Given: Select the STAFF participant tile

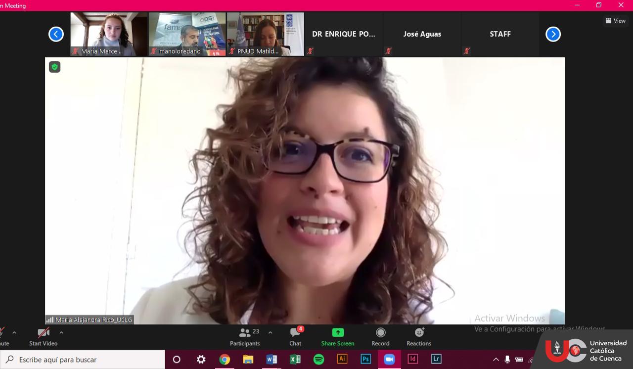Looking at the screenshot, I should pos(500,34).
